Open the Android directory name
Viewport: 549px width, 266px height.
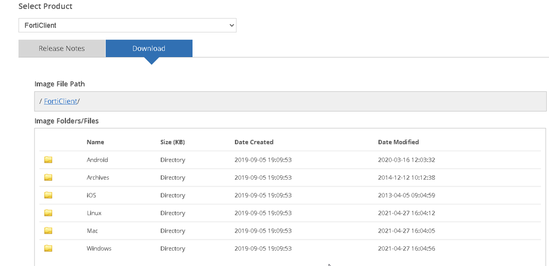pos(97,160)
